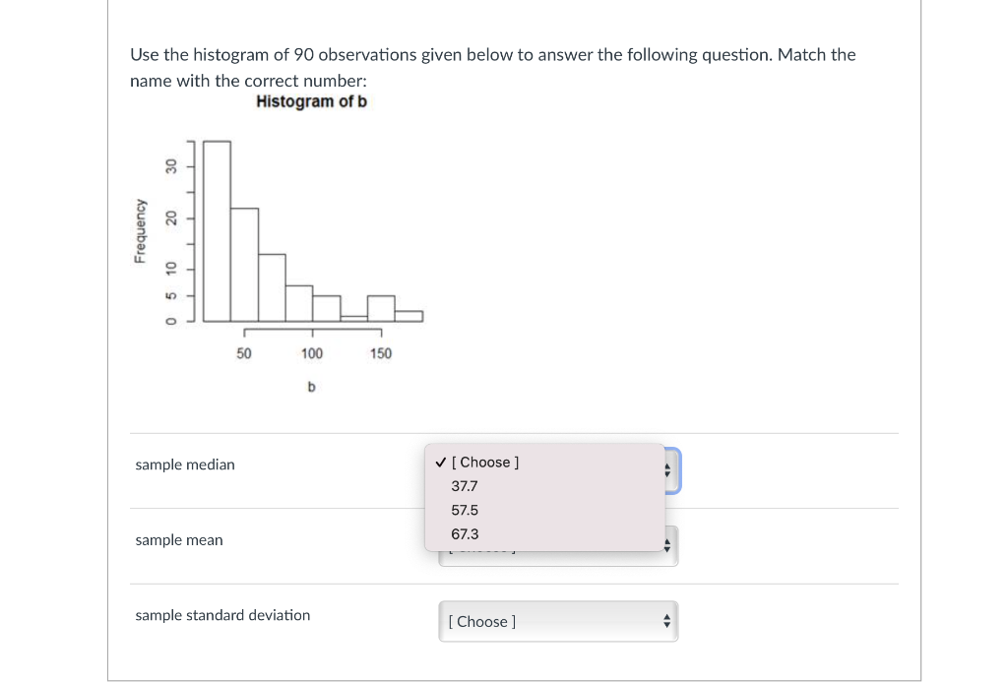The height and width of the screenshot is (682, 1008).
Task: Click the tallest histogram bar
Action: (x=218, y=231)
